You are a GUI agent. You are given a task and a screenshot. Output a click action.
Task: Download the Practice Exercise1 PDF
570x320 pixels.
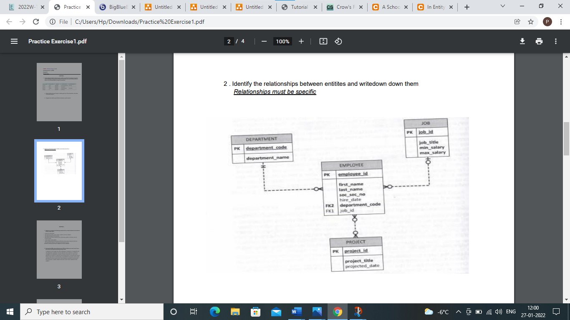pos(522,41)
